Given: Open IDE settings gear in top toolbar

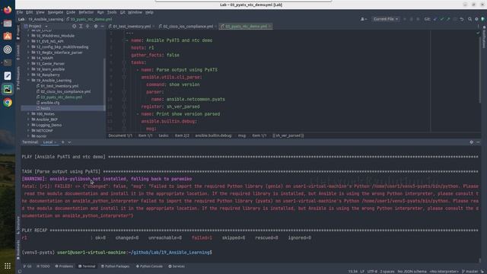Looking at the screenshot, I should [x=476, y=19].
